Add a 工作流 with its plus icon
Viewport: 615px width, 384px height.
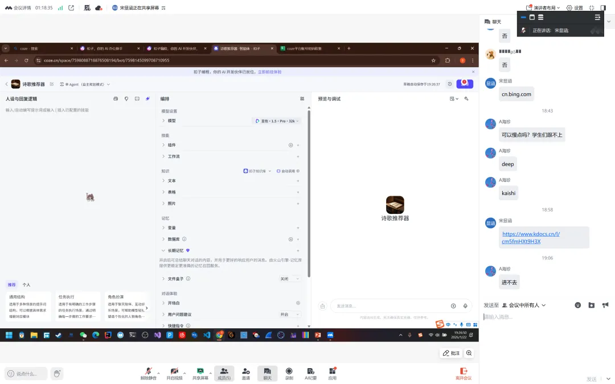click(x=298, y=156)
